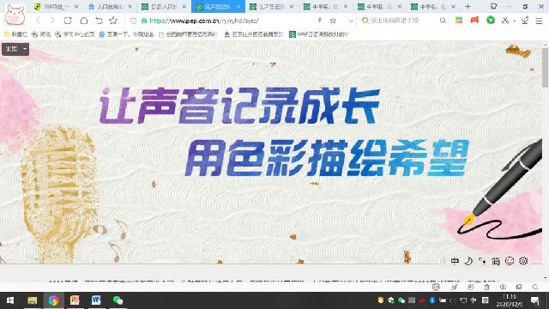Toggle the moon half-width input icon
This screenshot has width=549, height=309.
click(468, 261)
